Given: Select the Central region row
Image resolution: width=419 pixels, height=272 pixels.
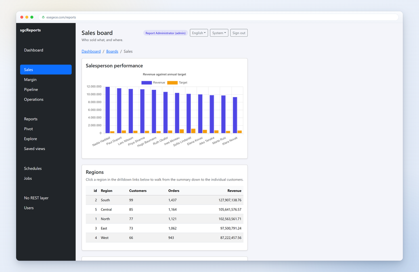Looking at the screenshot, I should [164, 210].
